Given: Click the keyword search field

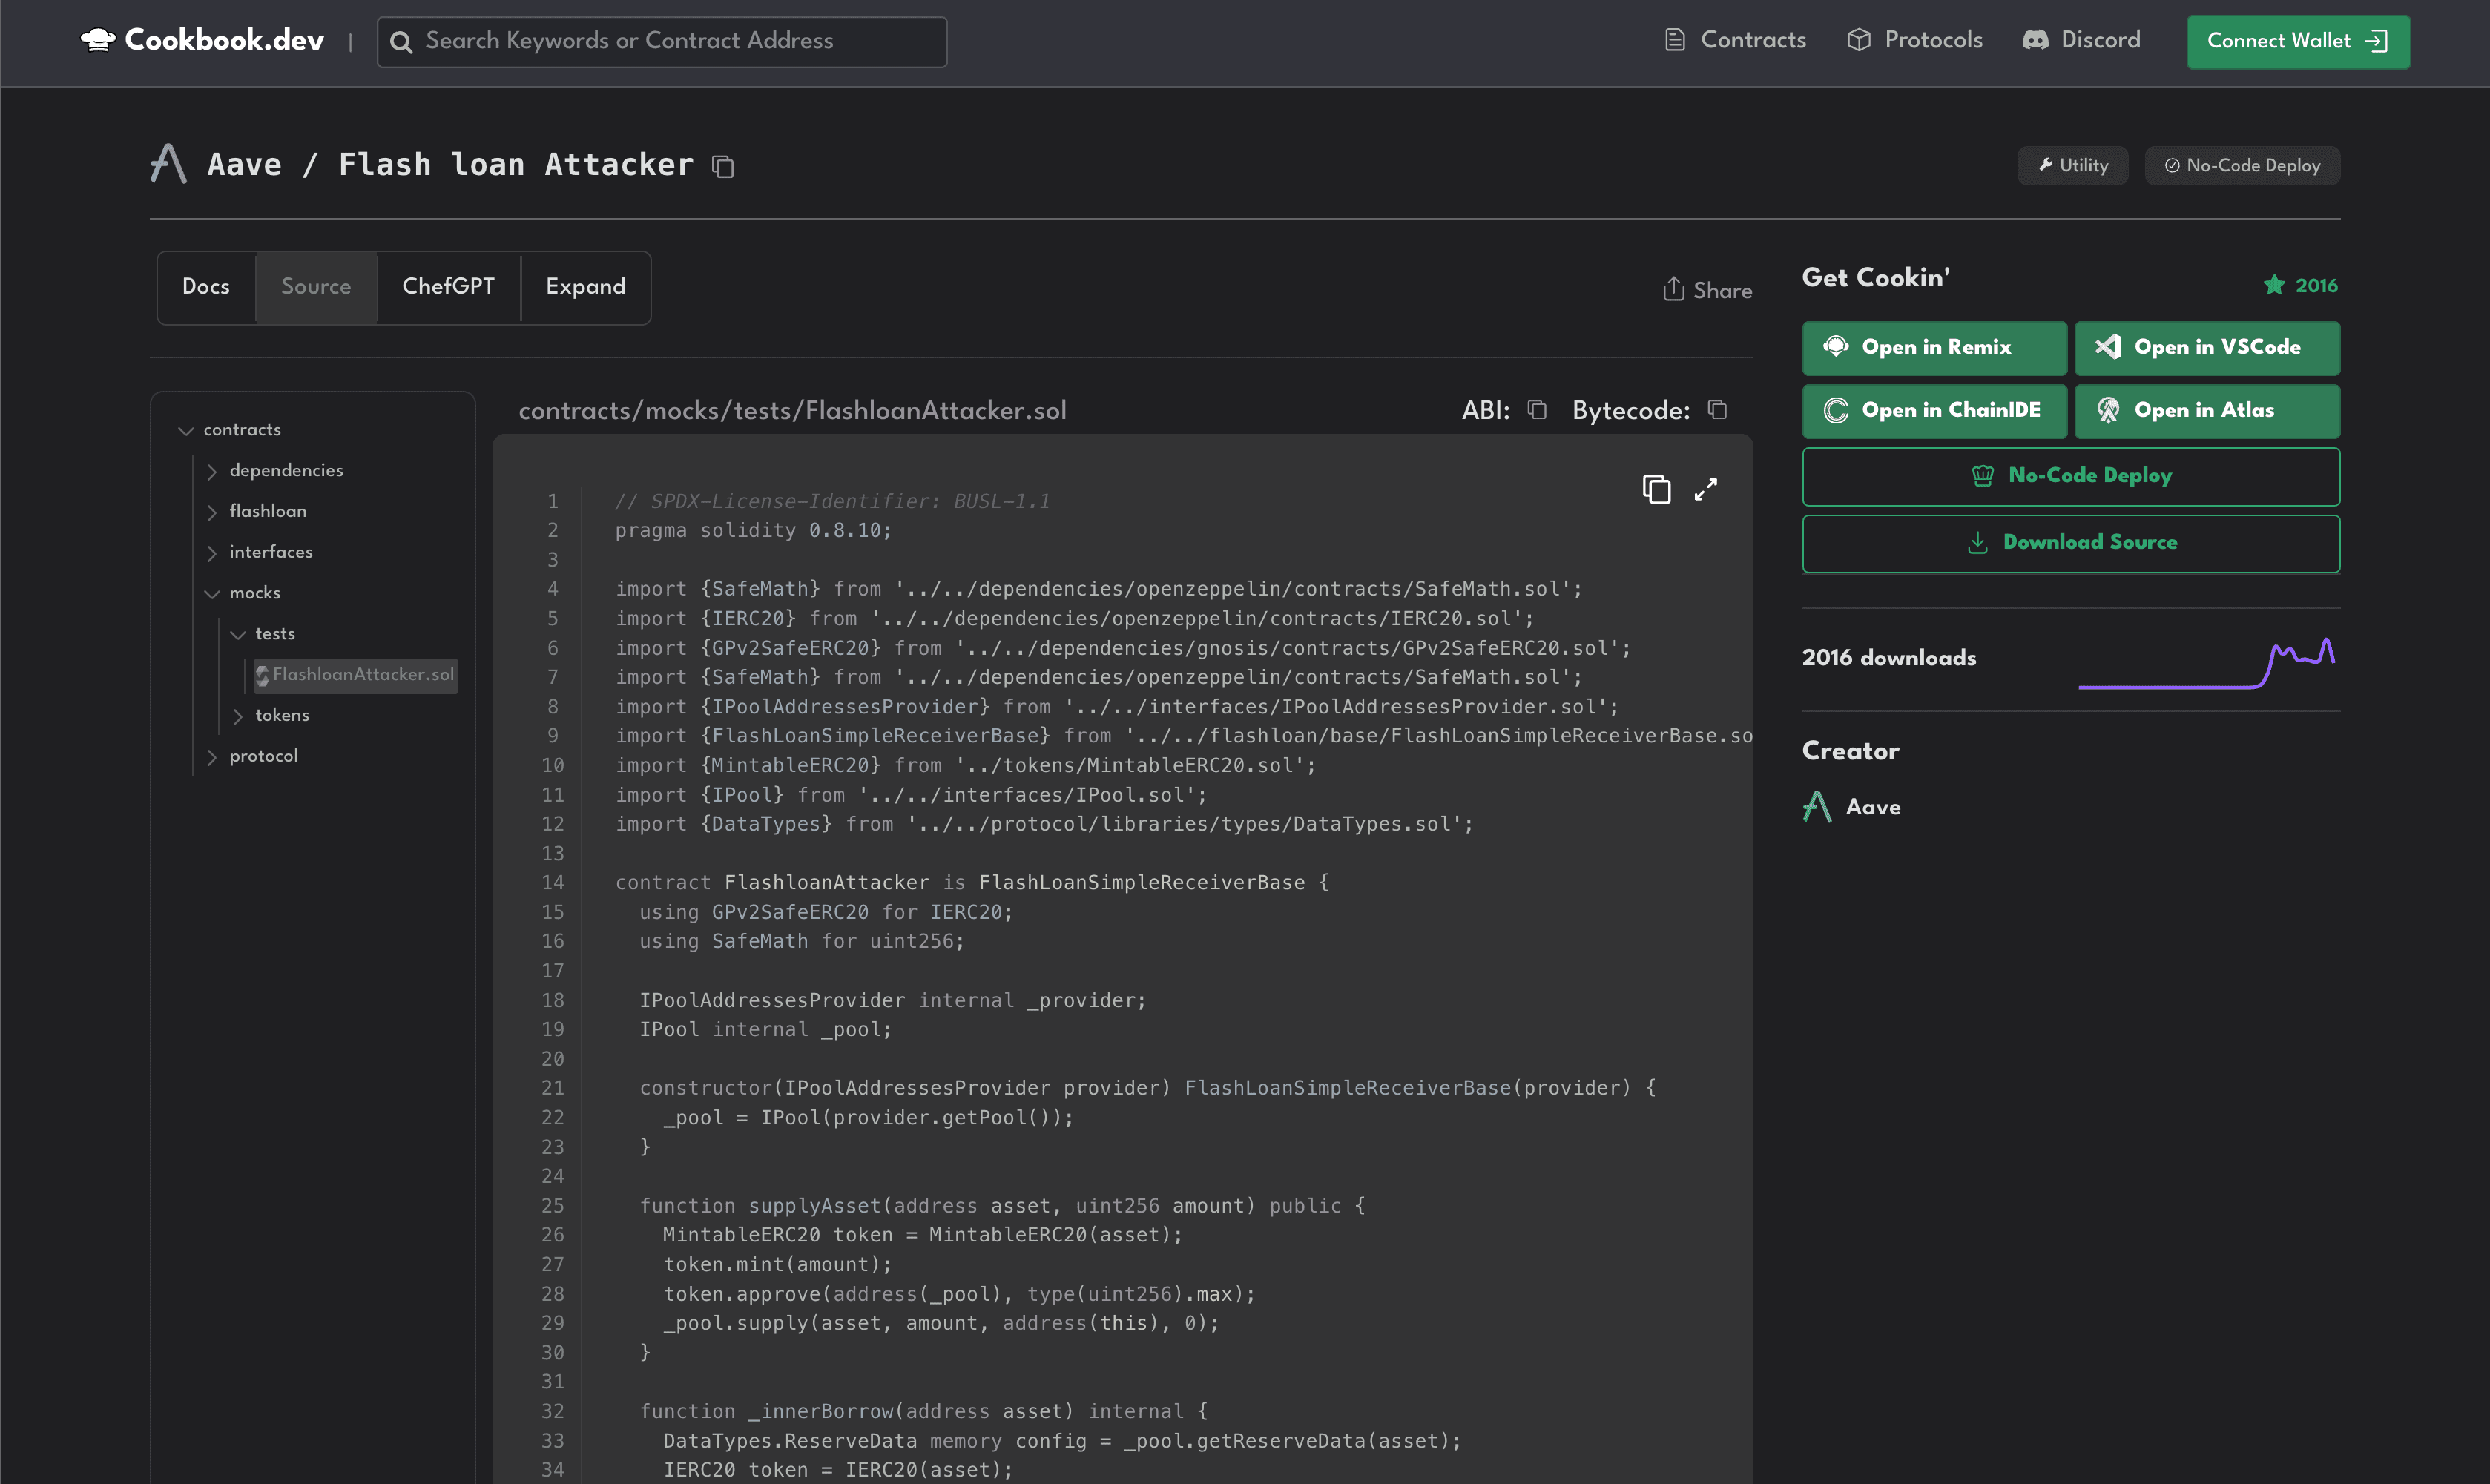Looking at the screenshot, I should tap(660, 41).
